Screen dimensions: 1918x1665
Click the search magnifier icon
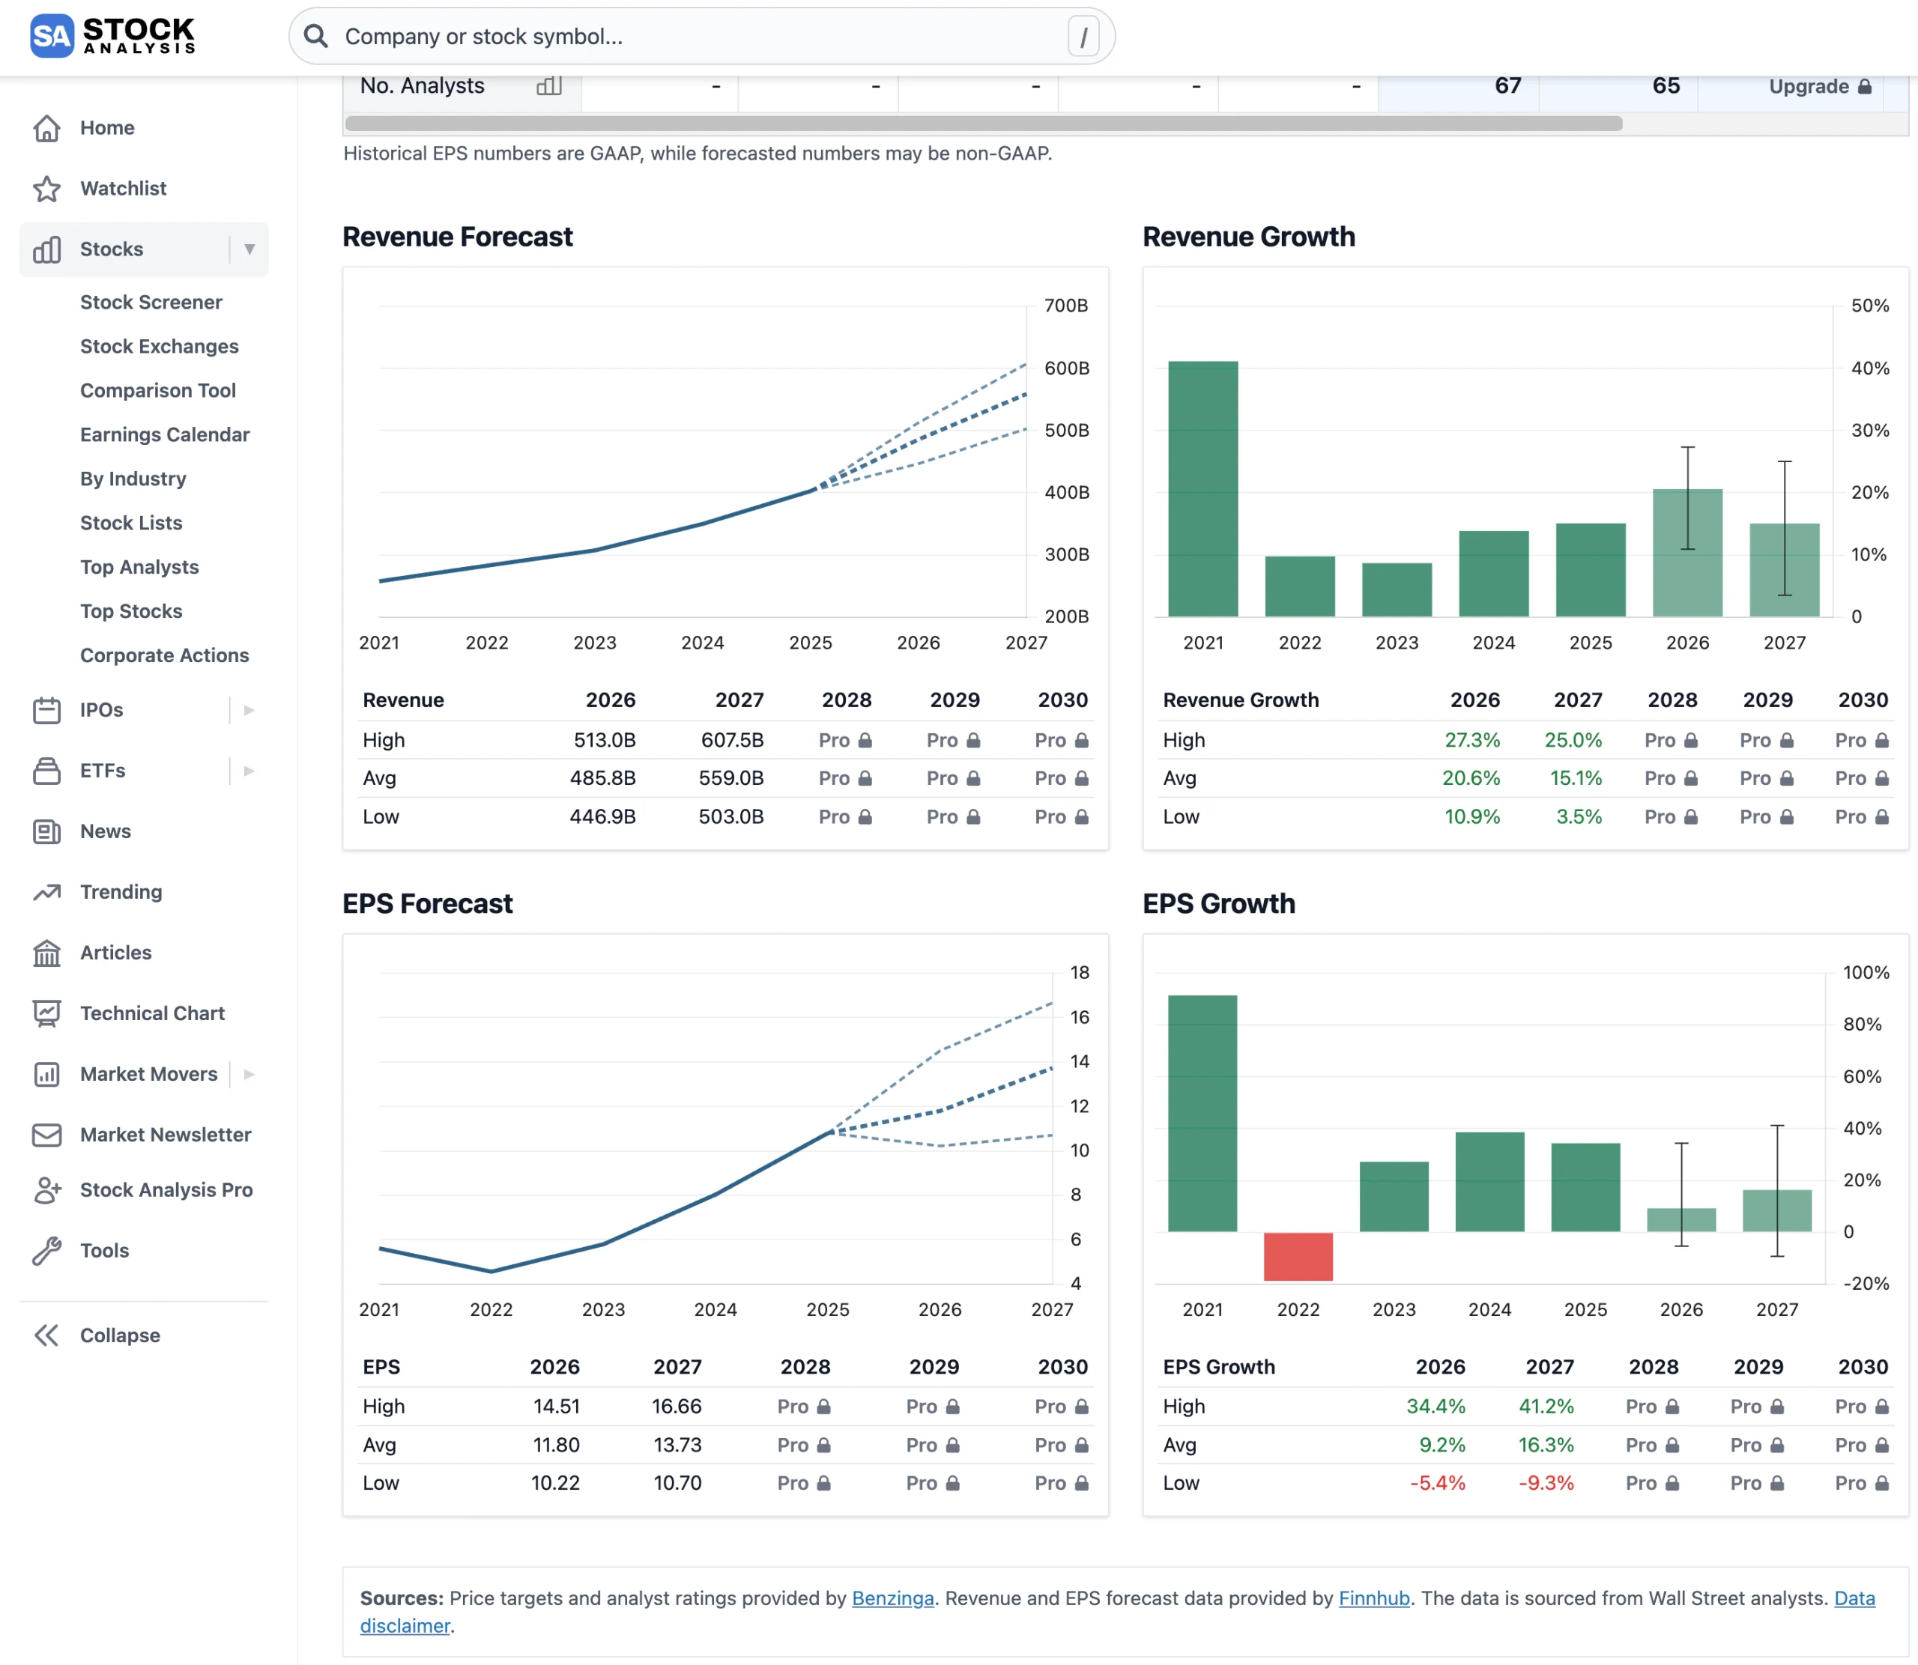pos(316,36)
